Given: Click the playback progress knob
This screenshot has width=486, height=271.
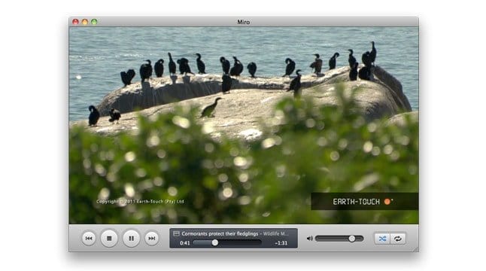Looking at the screenshot, I should (x=215, y=243).
